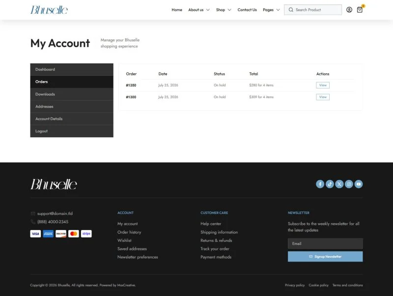Screen dimensions: 393x296
Task: Click the Mastercard payment badge
Action: pos(73,234)
